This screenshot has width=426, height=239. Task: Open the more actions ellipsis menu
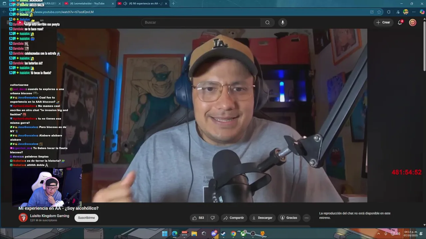[307, 218]
